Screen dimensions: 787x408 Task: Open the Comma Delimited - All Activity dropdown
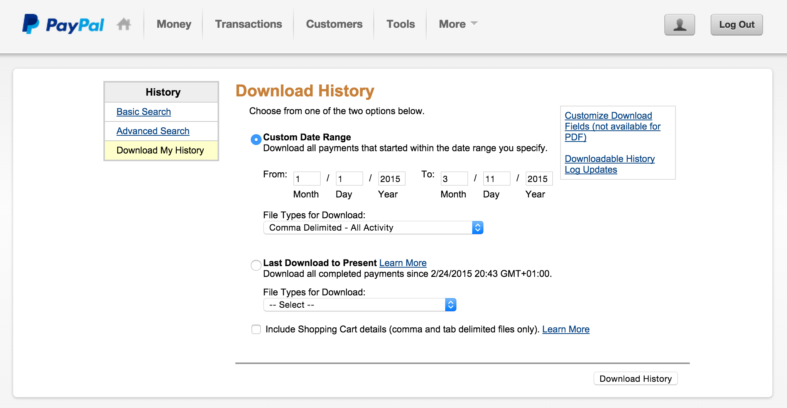pyautogui.click(x=373, y=228)
